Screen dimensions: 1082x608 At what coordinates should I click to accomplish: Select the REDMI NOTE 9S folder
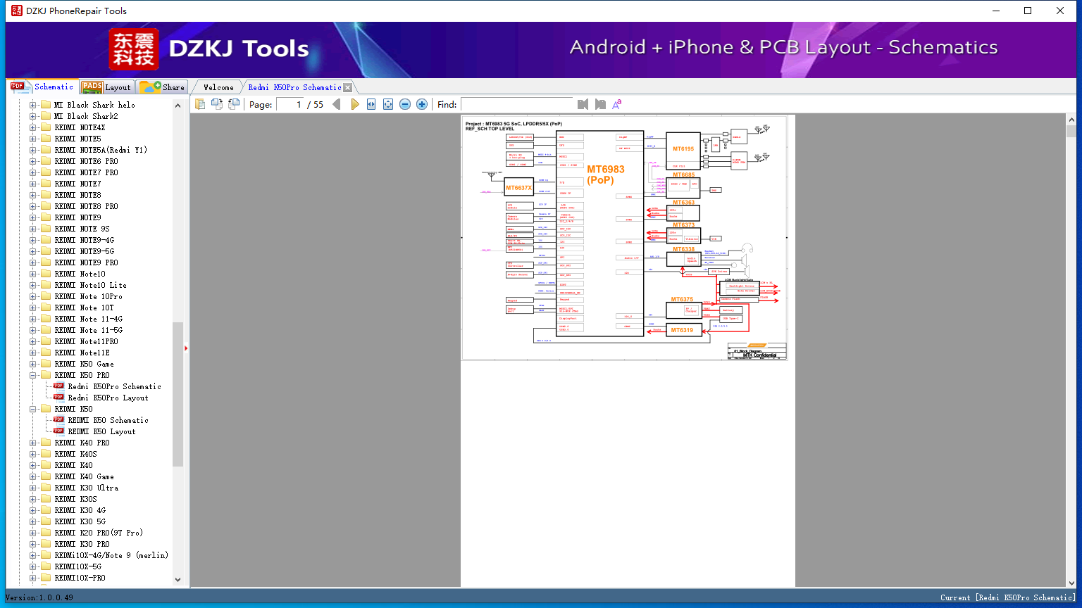pos(82,229)
